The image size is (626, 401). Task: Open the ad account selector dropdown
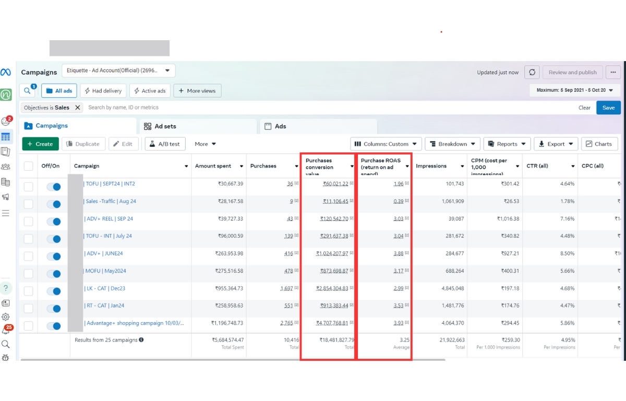118,70
